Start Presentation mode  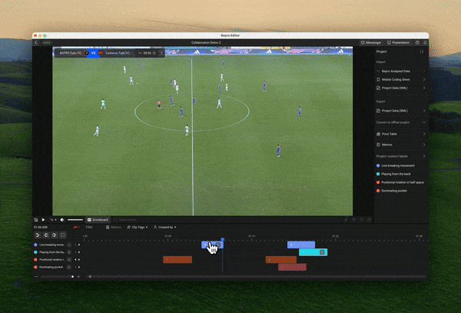[399, 42]
